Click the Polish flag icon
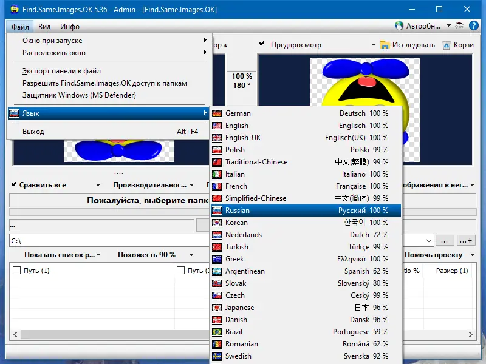This screenshot has height=364, width=486. pos(217,150)
